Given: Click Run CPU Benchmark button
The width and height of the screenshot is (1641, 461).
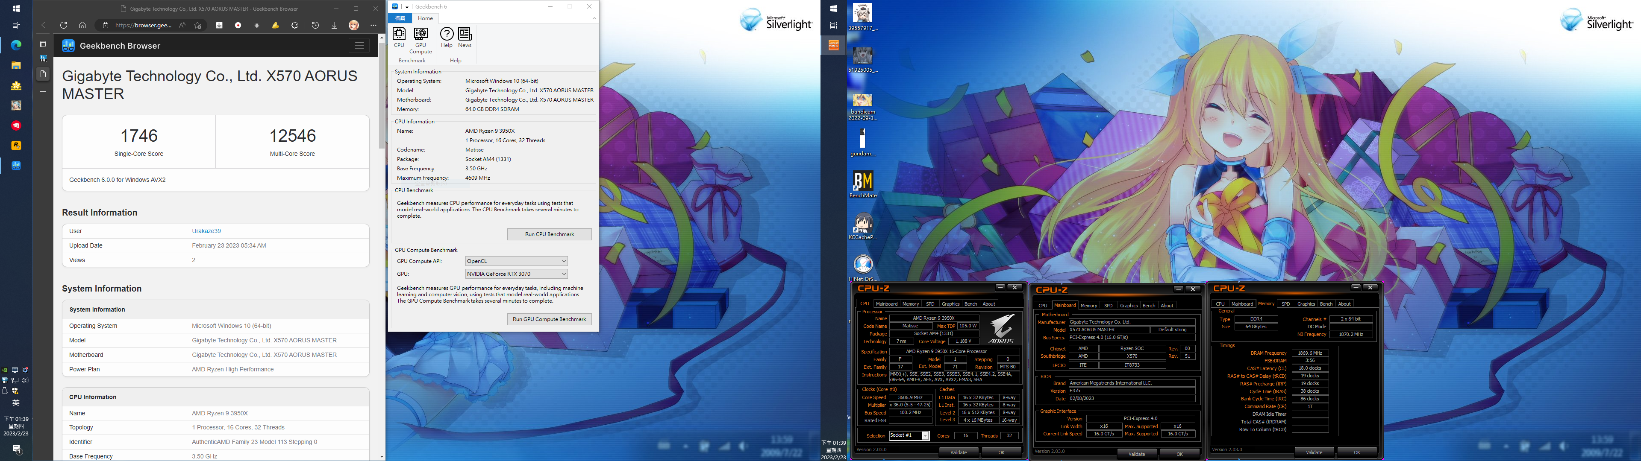Looking at the screenshot, I should tap(549, 234).
